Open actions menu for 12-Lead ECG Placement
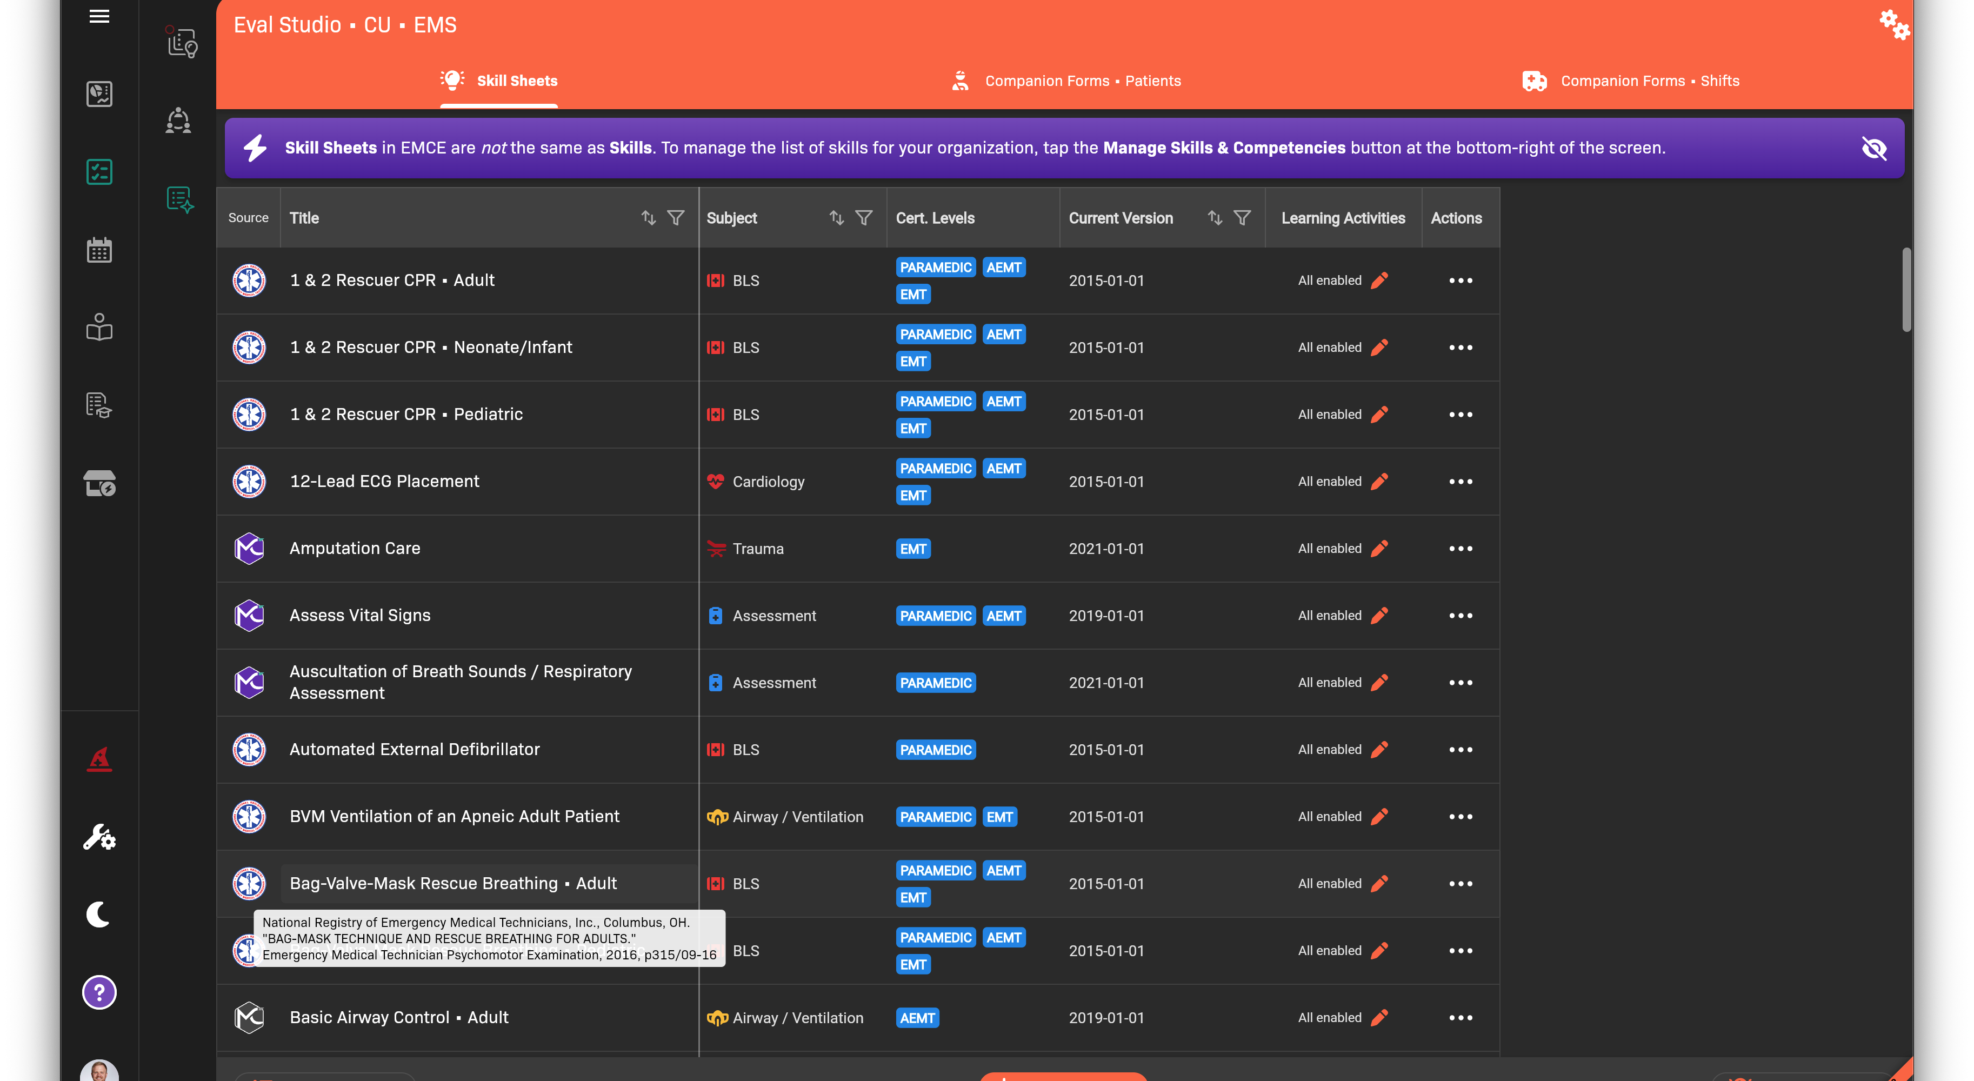This screenshot has width=1974, height=1081. (x=1461, y=481)
